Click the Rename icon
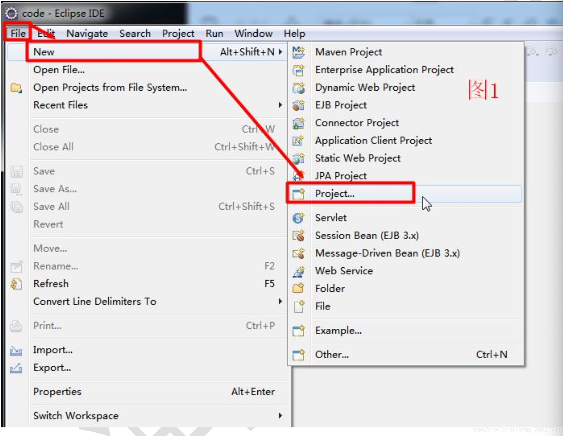 (x=16, y=266)
